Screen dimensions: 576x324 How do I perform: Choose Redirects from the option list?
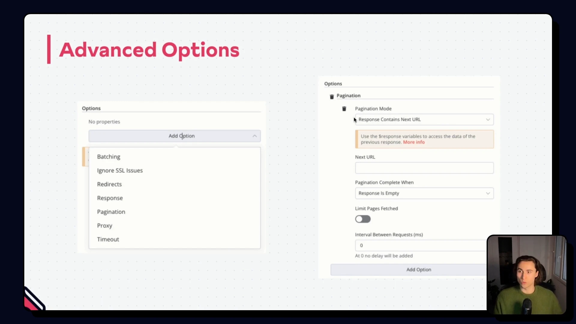click(109, 184)
